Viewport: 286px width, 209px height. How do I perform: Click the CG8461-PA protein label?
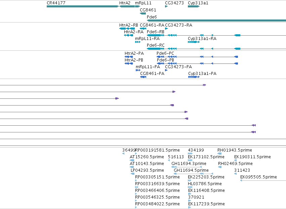(152, 74)
